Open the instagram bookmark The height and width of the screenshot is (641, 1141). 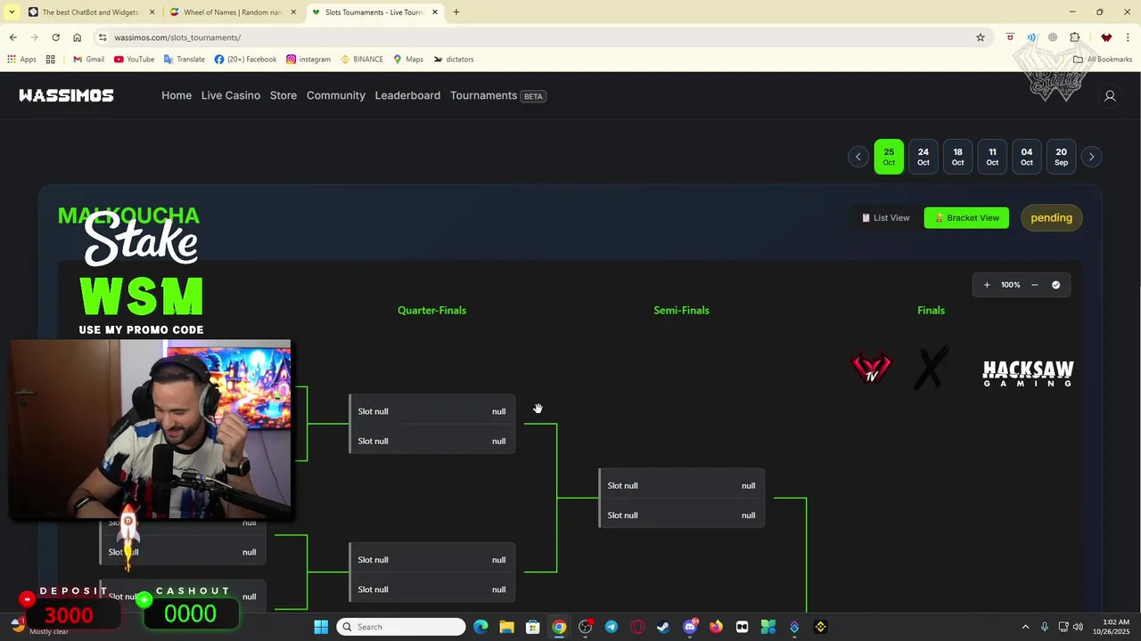click(308, 60)
